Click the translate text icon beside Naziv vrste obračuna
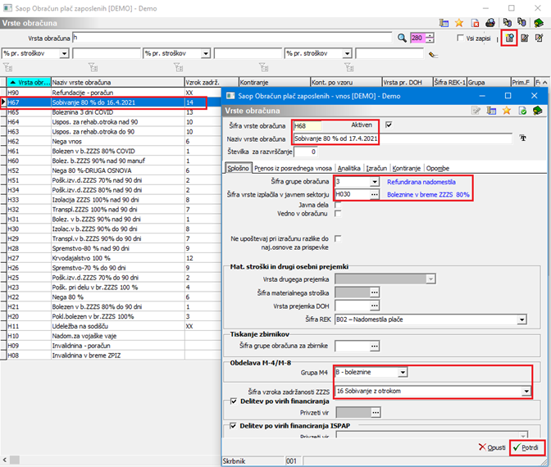 click(x=523, y=138)
